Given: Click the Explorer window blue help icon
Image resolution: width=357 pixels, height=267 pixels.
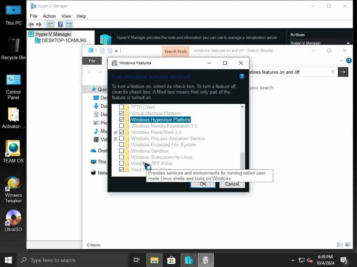Looking at the screenshot, I should (349, 60).
